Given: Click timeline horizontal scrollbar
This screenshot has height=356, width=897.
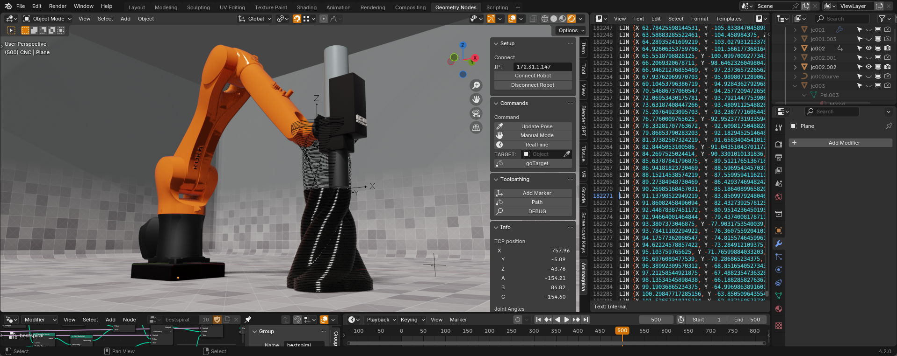Looking at the screenshot, I should pos(557,343).
